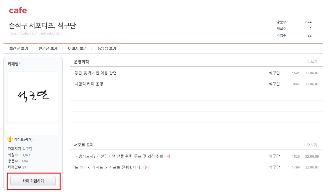Viewport: 330px width, 192px height.
Task: Open the 범죄도시2 천만기념 선물 투표 post
Action: [x=119, y=156]
